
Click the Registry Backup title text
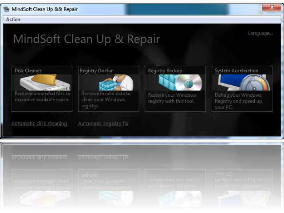pos(165,71)
